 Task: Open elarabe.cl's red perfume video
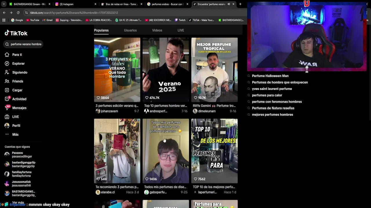(117, 151)
